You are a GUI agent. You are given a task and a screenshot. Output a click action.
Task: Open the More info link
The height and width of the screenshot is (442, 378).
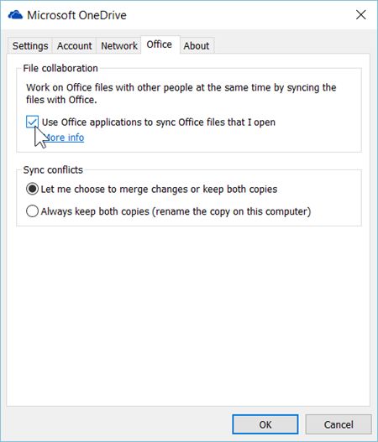point(64,138)
